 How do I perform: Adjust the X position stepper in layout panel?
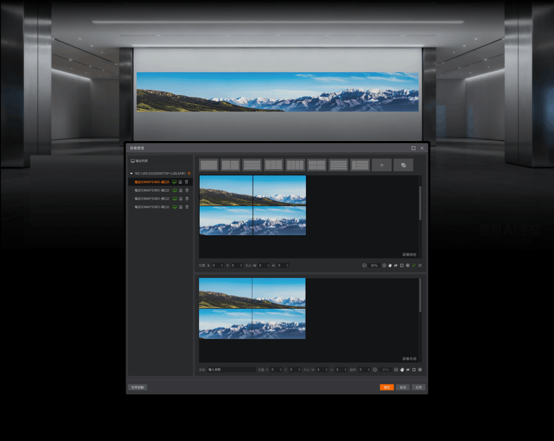click(281, 370)
